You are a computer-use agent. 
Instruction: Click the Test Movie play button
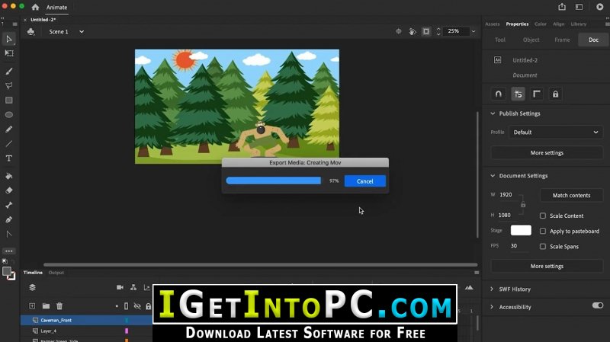[599, 7]
